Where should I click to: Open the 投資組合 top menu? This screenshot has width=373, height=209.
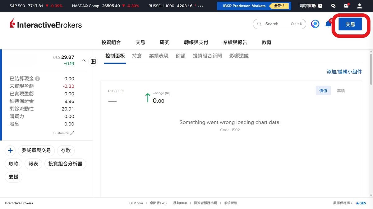coord(111,42)
